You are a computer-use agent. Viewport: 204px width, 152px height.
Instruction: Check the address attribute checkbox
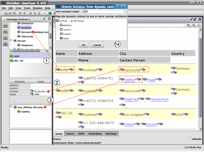coord(61,25)
